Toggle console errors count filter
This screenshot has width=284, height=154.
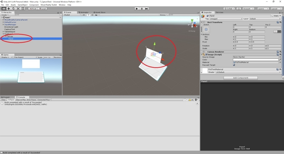pyautogui.click(x=197, y=100)
